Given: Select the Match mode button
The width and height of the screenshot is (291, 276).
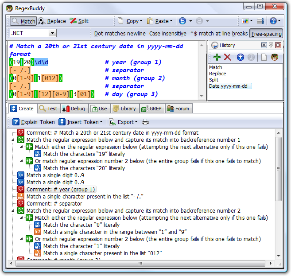Looking at the screenshot, I should click(23, 21).
